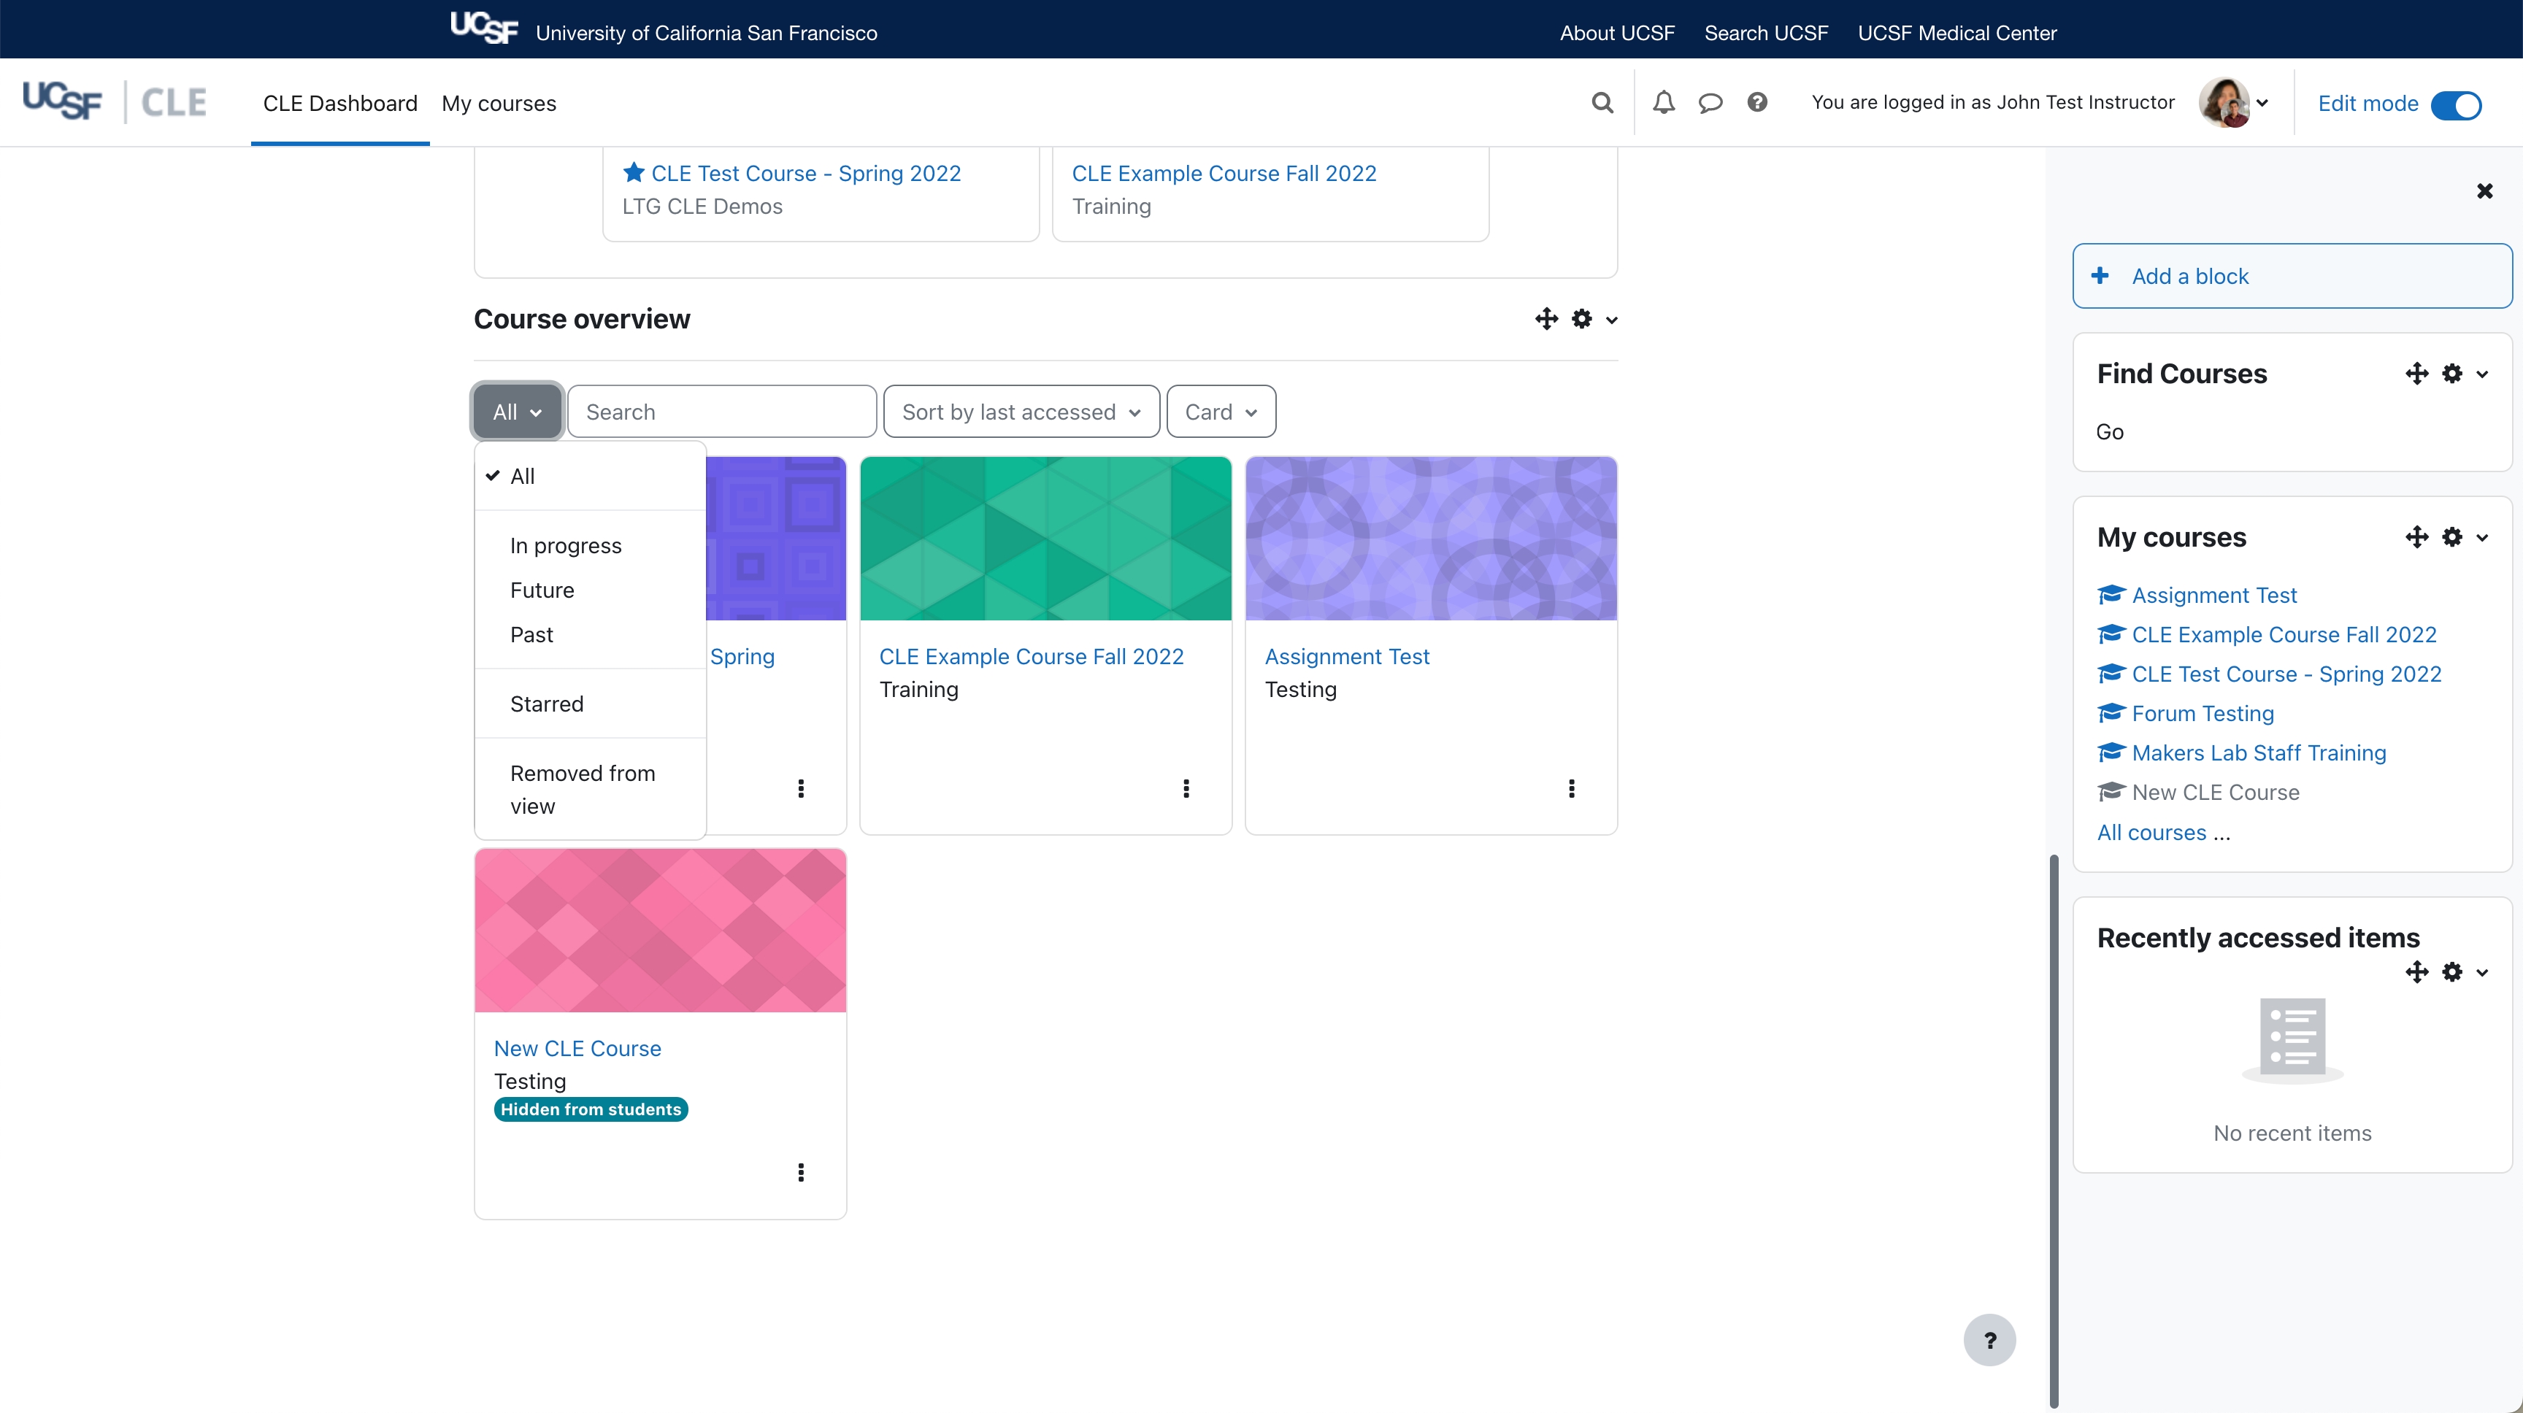Image resolution: width=2523 pixels, height=1413 pixels.
Task: Close the block drawer with the X
Action: click(x=2484, y=191)
